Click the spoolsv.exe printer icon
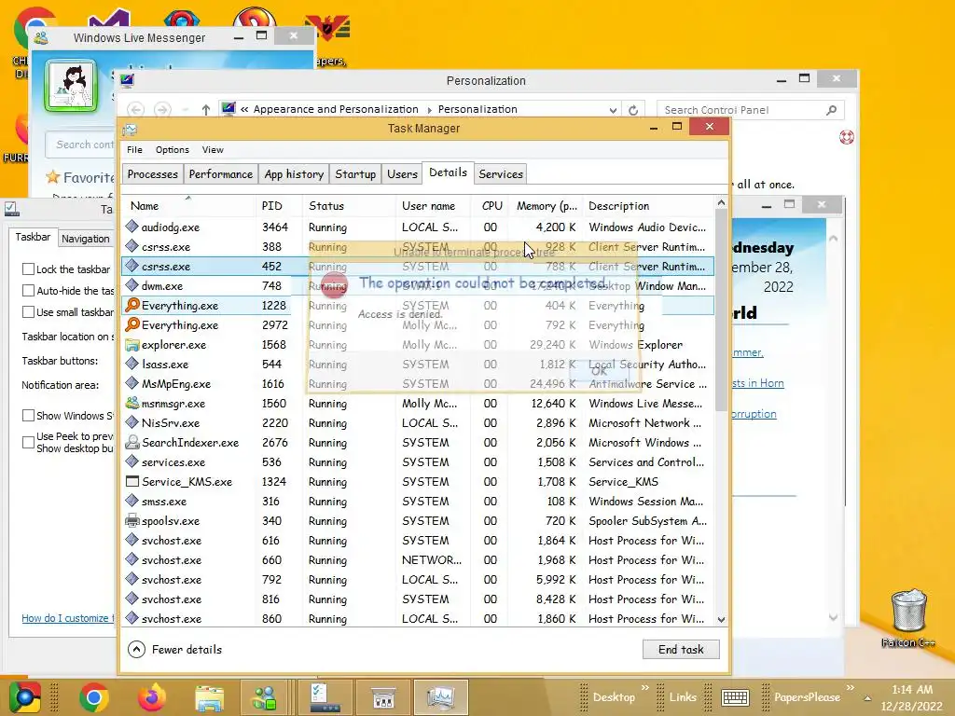Screen dimensions: 955x716 click(x=131, y=520)
